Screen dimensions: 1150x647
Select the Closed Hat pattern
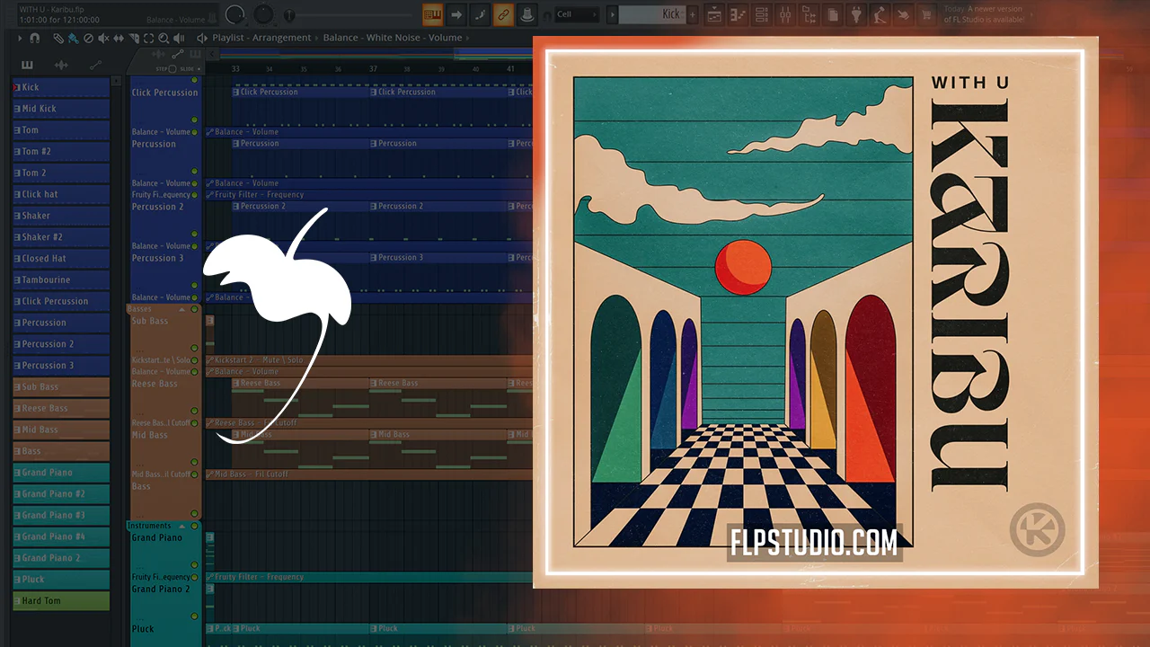point(61,258)
